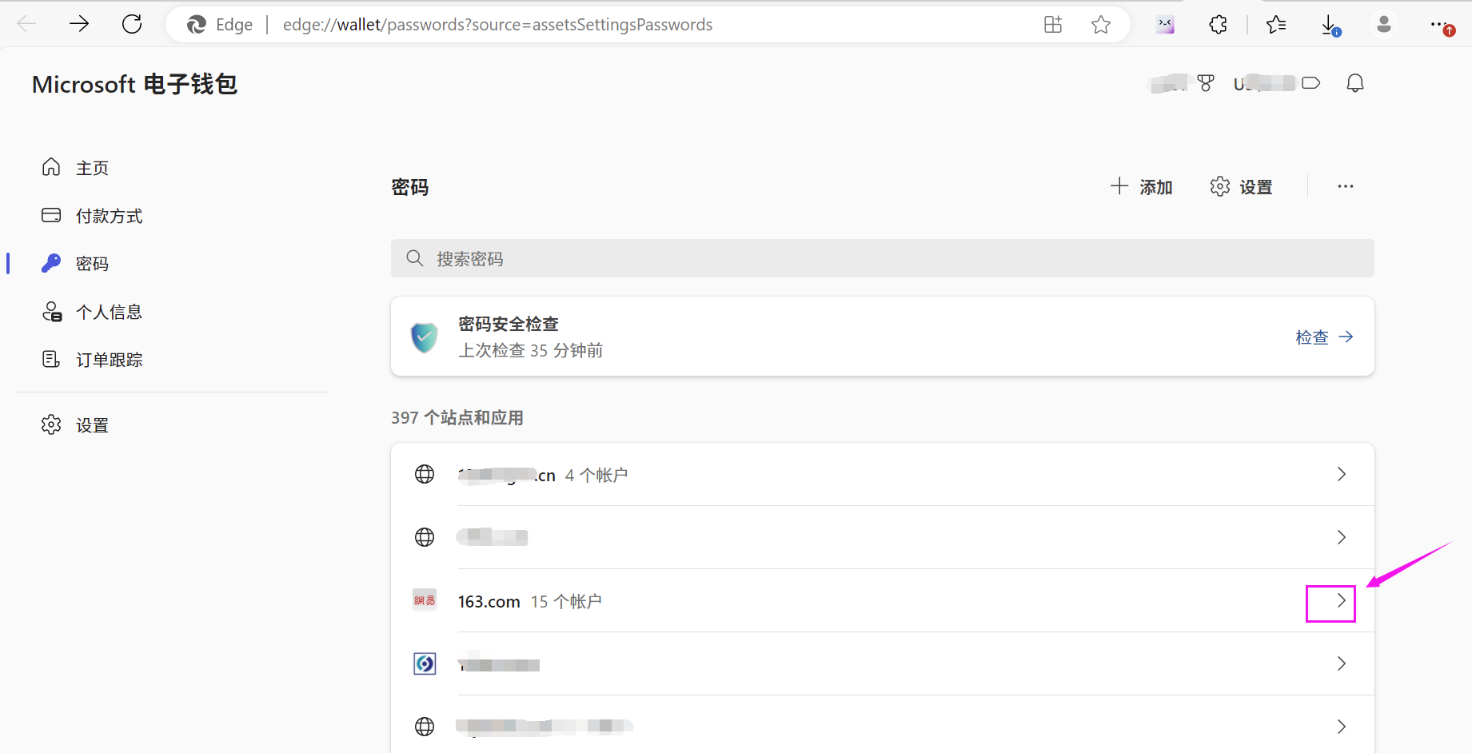Open 订单跟踪 in the sidebar
1472x753 pixels.
tap(109, 360)
